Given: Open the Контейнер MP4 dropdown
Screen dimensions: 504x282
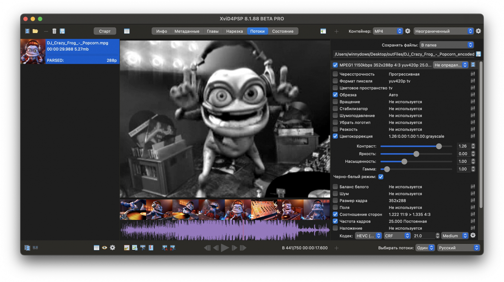Looking at the screenshot, I should pyautogui.click(x=388, y=31).
